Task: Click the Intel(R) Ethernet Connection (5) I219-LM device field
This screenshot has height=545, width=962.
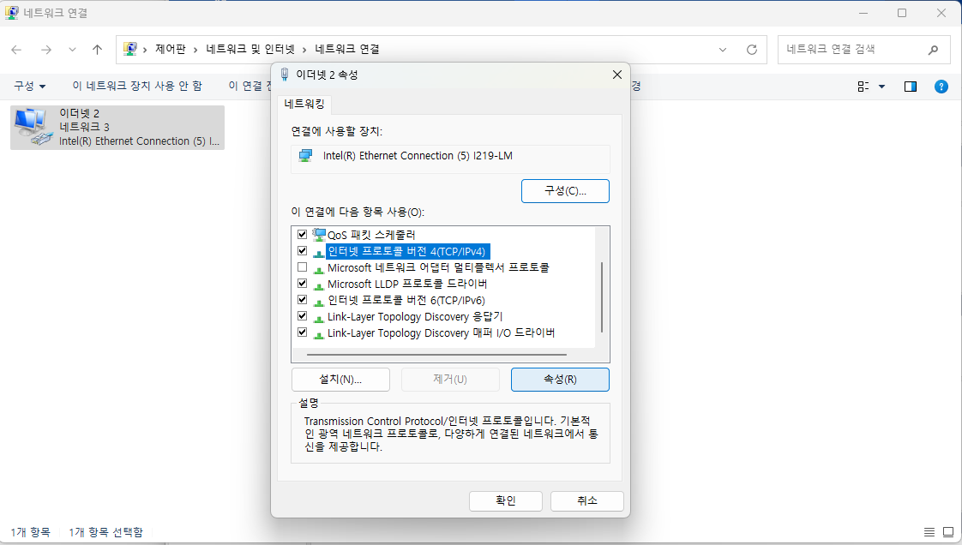Action: (450, 159)
